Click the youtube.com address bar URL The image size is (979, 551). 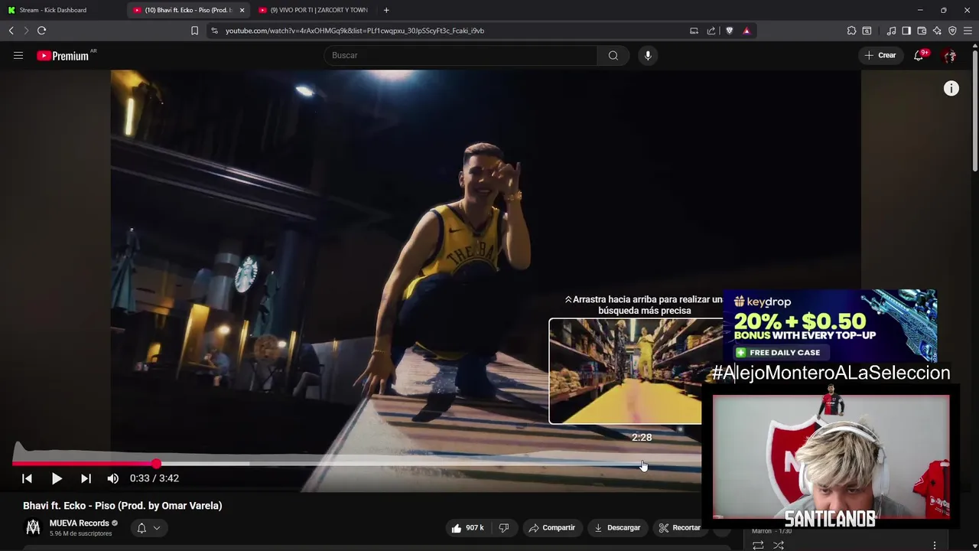click(355, 31)
